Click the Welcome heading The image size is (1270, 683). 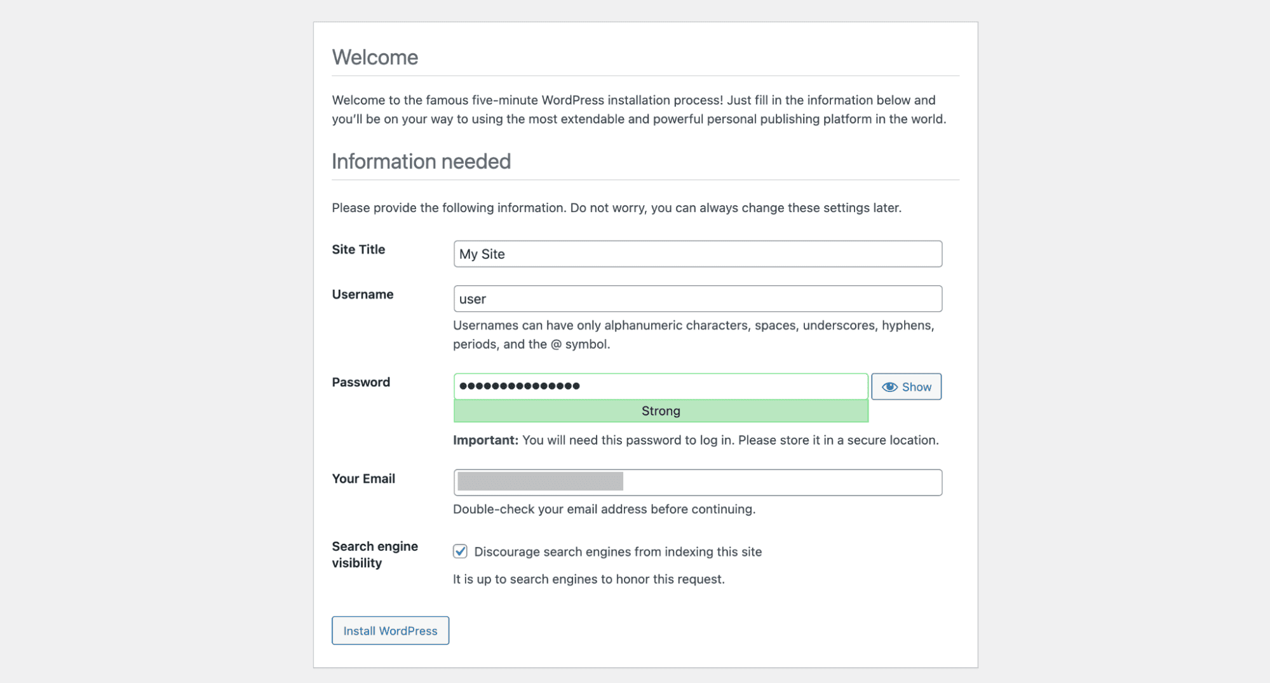coord(375,57)
